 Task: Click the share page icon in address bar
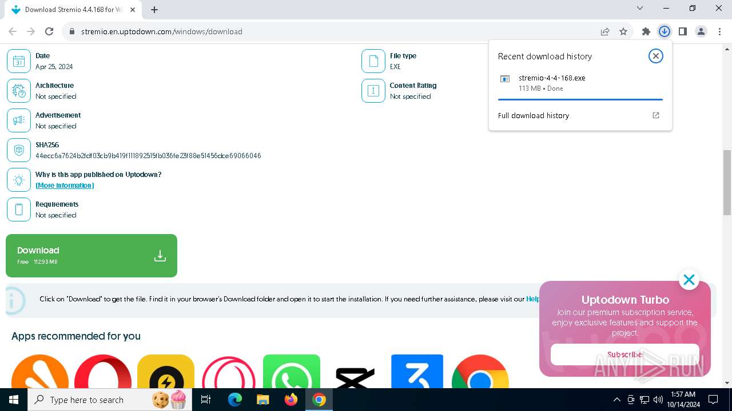(x=605, y=31)
